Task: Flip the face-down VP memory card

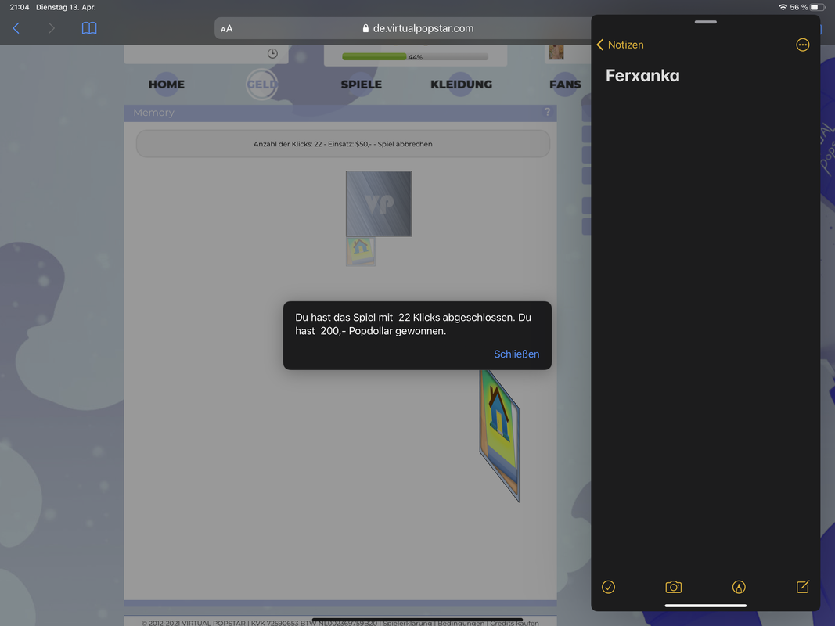Action: (379, 203)
